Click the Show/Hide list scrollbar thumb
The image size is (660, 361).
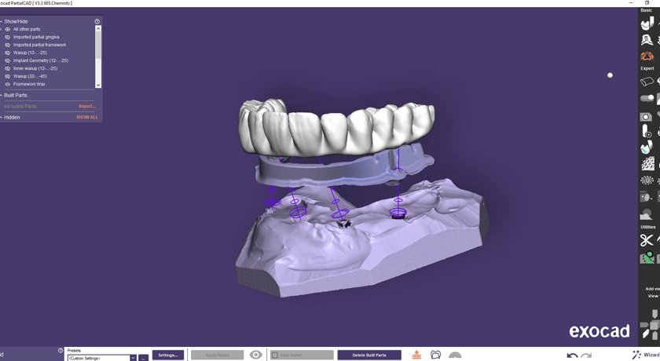click(98, 45)
